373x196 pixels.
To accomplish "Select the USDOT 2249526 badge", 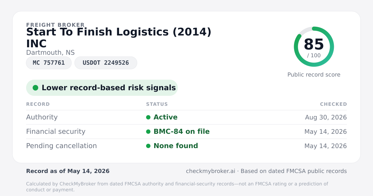I will pos(106,63).
